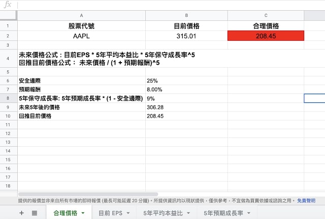Click in the formula bar input

[171, 5]
